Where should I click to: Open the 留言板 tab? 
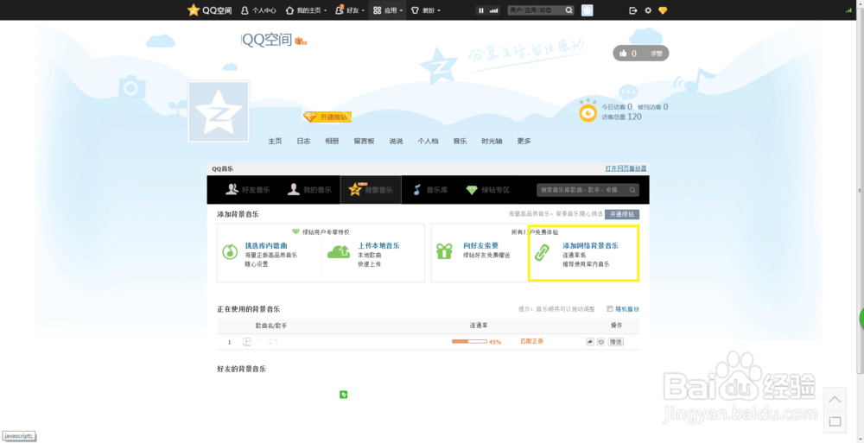click(x=365, y=141)
